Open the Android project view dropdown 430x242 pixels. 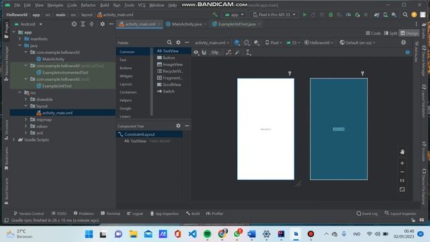pos(28,24)
